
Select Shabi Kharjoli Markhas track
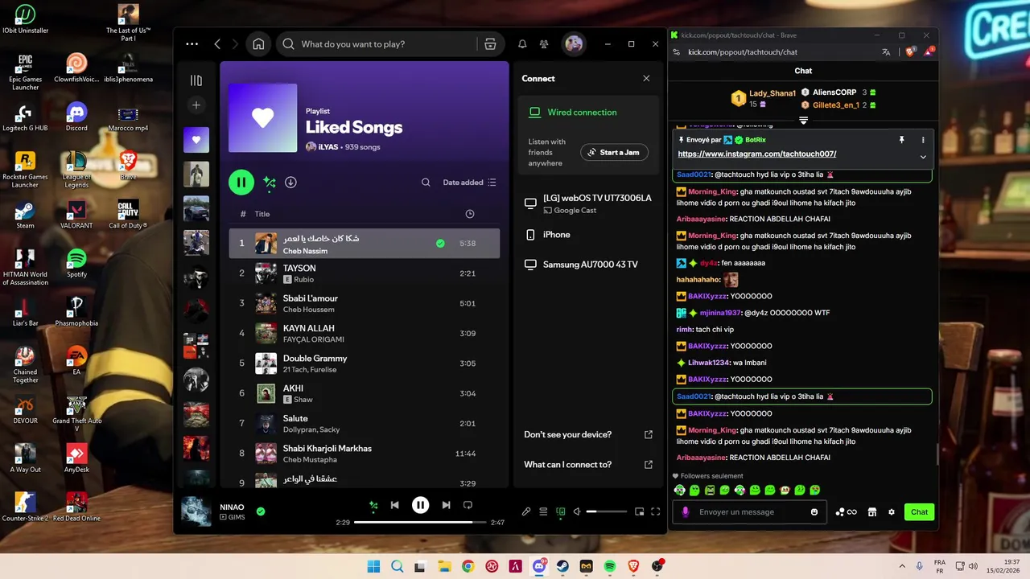365,454
